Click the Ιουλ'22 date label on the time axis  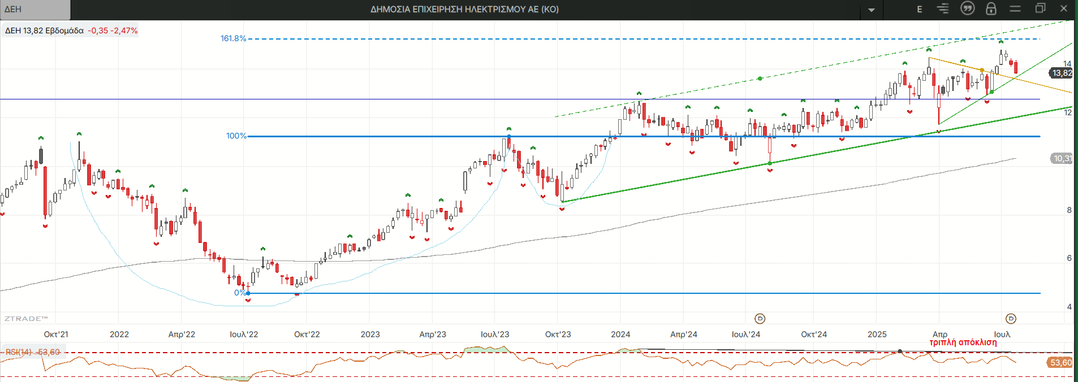[x=244, y=334]
